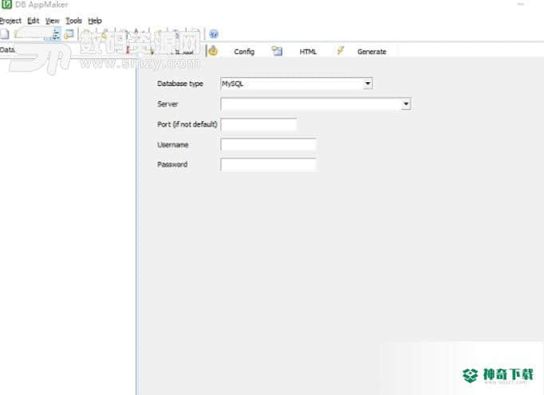
Task: Click the highlighted blue toolbar icon
Action: click(56, 34)
